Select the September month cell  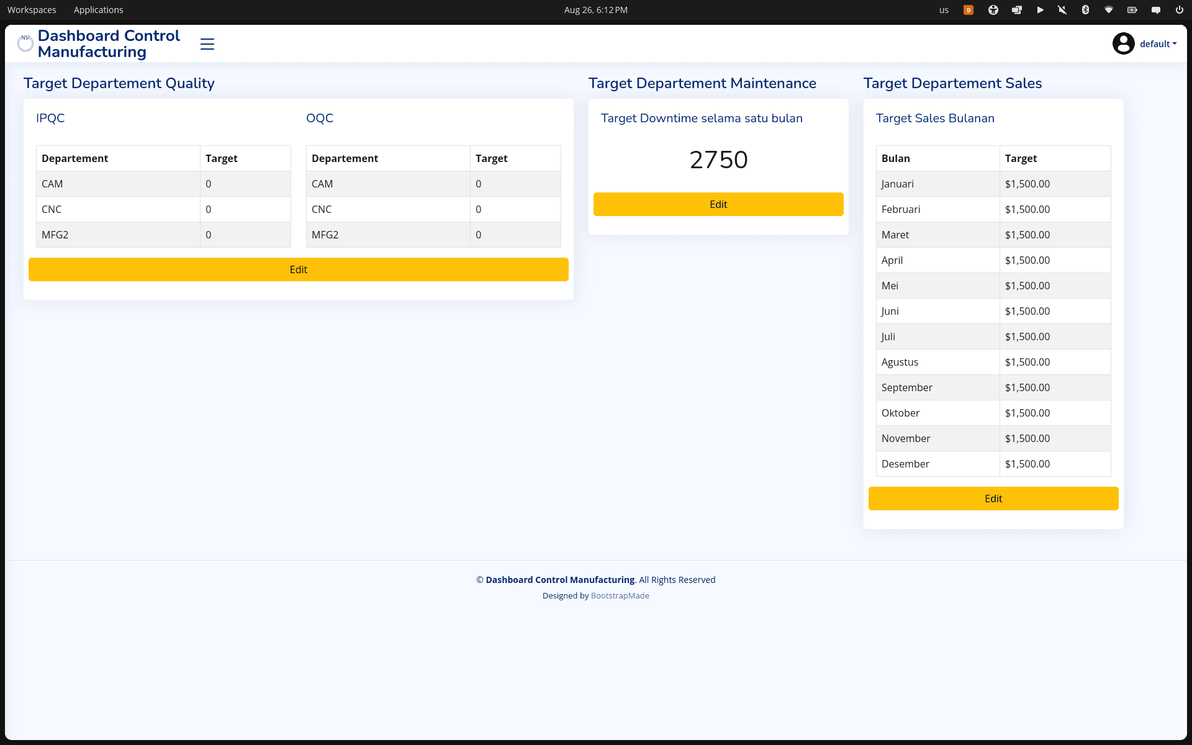pos(937,387)
